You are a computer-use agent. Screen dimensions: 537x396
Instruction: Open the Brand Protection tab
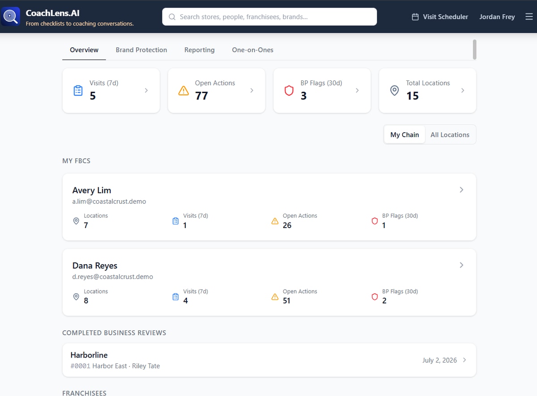[141, 50]
